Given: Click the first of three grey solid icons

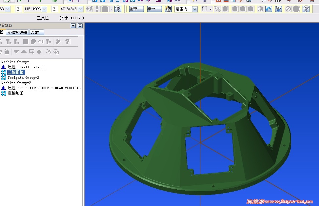Looking at the screenshot, I should pyautogui.click(x=235, y=9).
